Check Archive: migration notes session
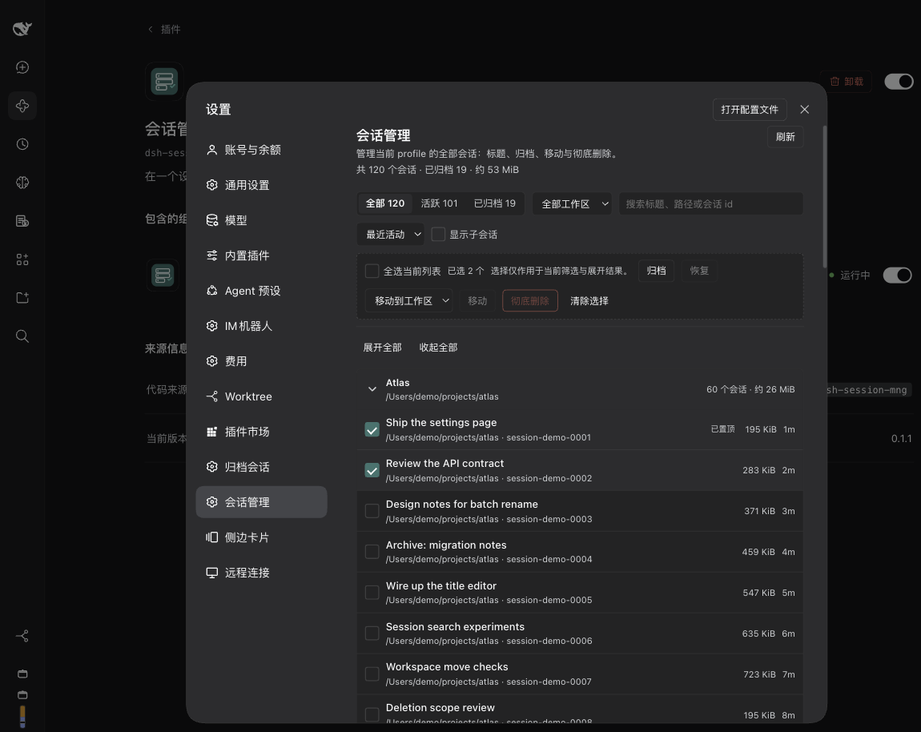Viewport: 921px width, 732px height. click(x=372, y=552)
